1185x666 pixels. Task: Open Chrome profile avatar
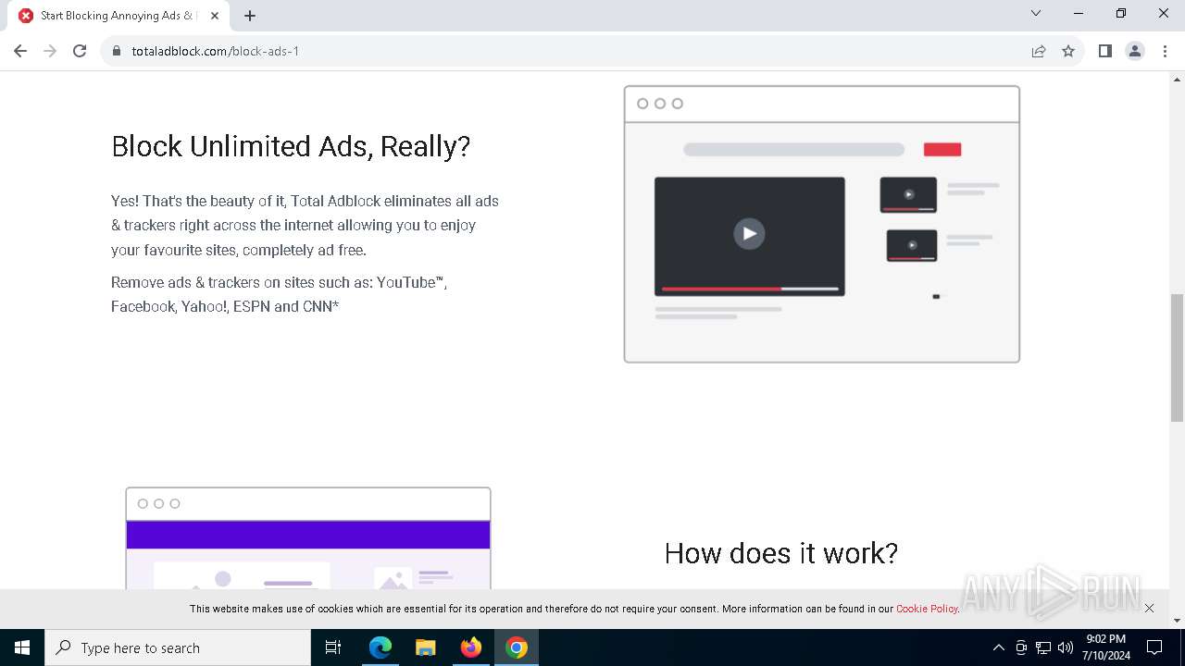[1135, 51]
